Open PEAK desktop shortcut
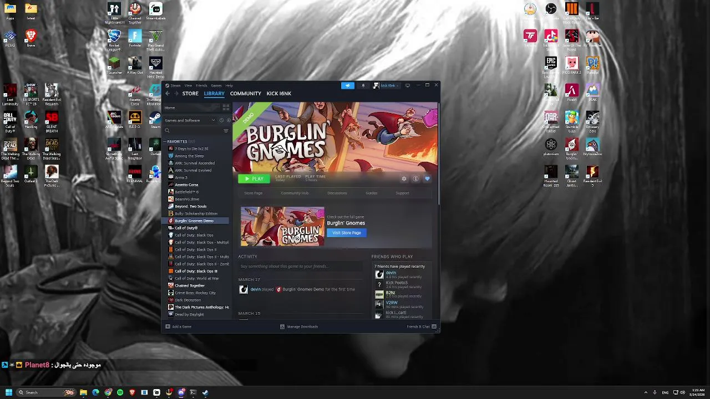The width and height of the screenshot is (710, 399). click(592, 92)
